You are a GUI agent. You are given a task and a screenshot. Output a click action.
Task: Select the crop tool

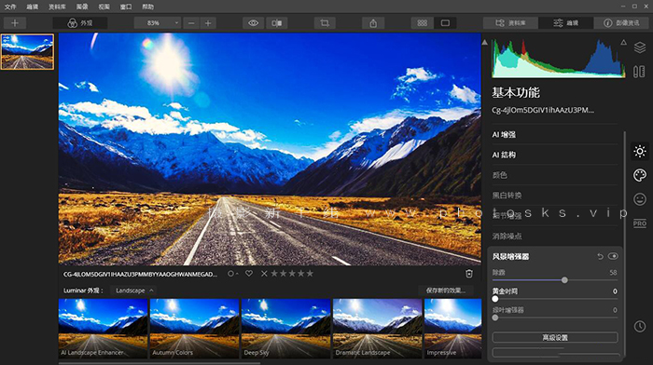(325, 23)
